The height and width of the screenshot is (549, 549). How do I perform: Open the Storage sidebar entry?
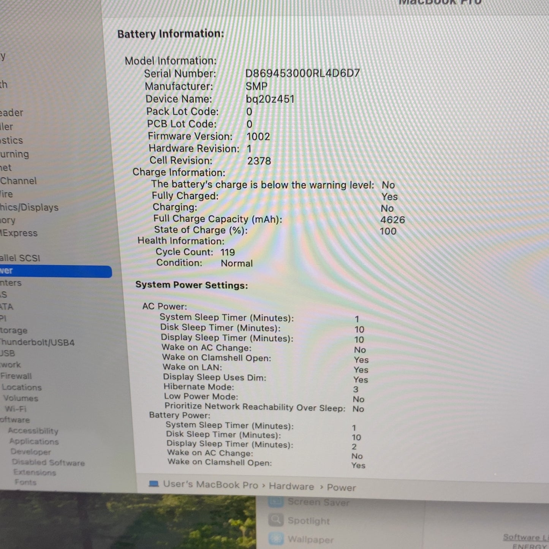[14, 330]
